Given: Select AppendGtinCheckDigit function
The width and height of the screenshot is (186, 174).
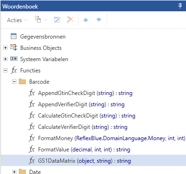Looking at the screenshot, I should (x=85, y=93).
